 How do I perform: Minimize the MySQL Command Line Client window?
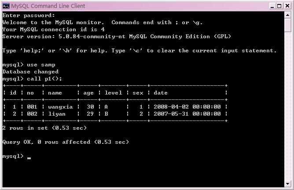pos(272,6)
